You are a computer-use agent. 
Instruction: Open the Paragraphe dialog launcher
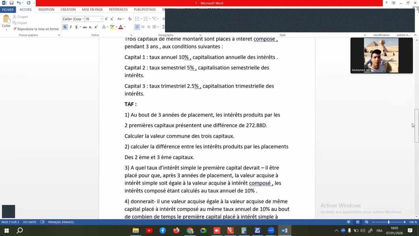[x=200, y=35]
